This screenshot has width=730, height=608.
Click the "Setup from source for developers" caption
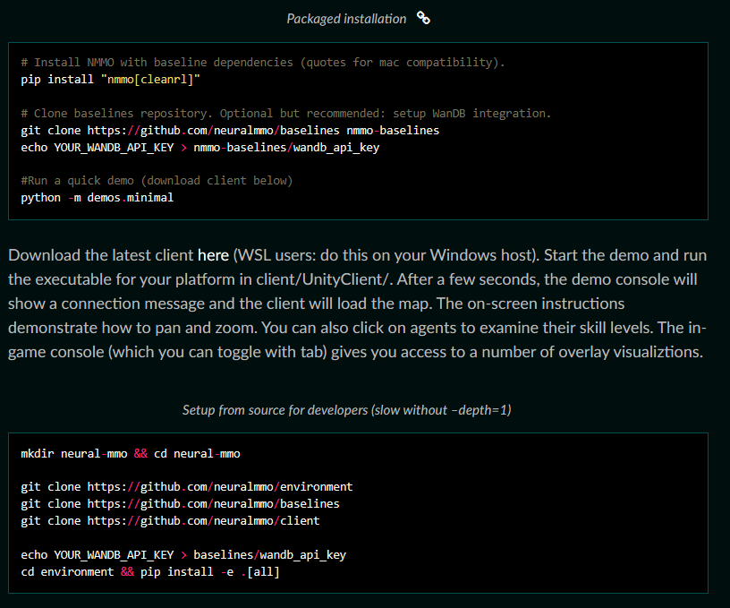tap(347, 410)
